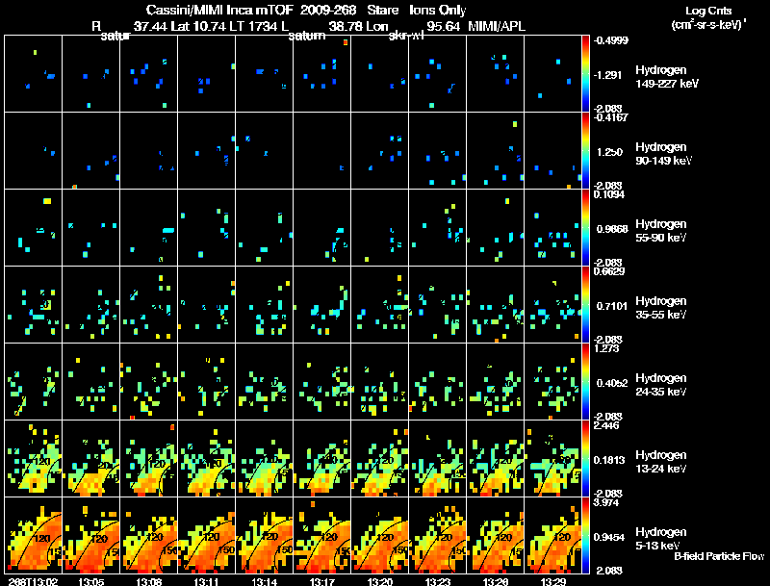
Task: Select the 35-55 keV panel at 13:02
Action: (x=33, y=304)
